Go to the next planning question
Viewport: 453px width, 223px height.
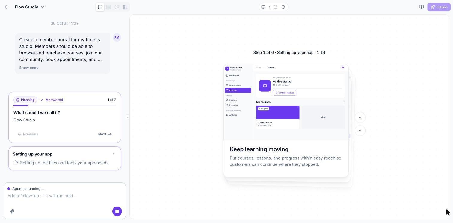pyautogui.click(x=105, y=134)
